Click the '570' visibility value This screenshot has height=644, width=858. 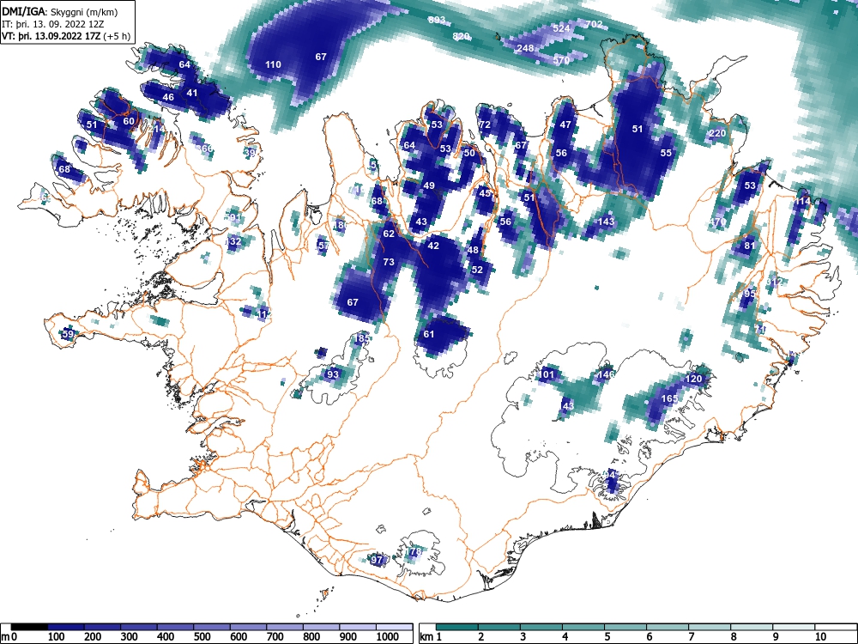[x=561, y=60]
